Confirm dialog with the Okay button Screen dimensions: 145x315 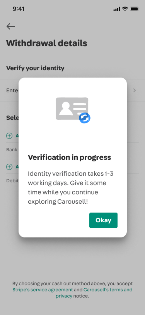pos(103,220)
